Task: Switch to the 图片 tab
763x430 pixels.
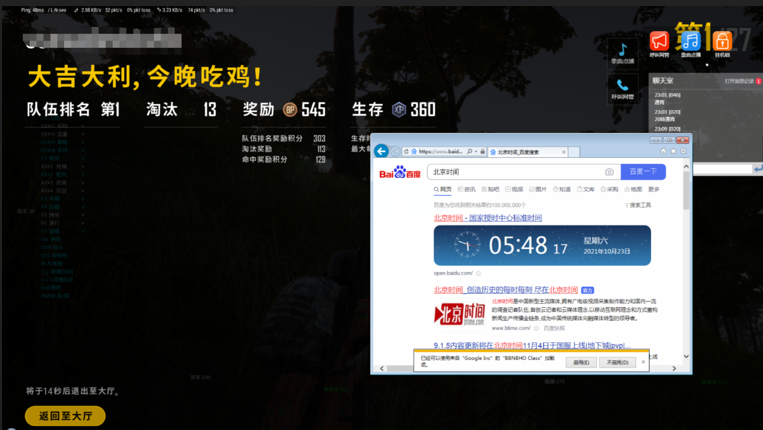Action: [x=538, y=190]
